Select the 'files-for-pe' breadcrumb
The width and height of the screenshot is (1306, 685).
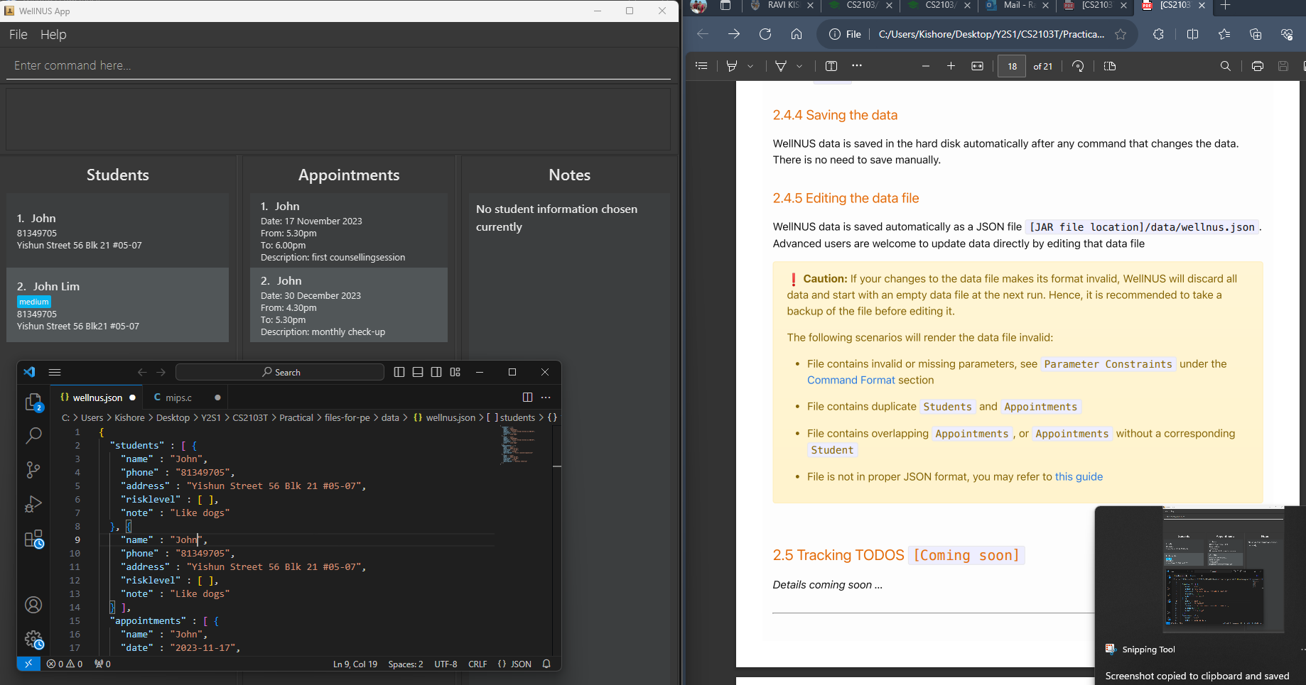pyautogui.click(x=347, y=417)
